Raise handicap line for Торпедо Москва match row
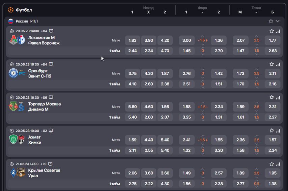 point(203,102)
